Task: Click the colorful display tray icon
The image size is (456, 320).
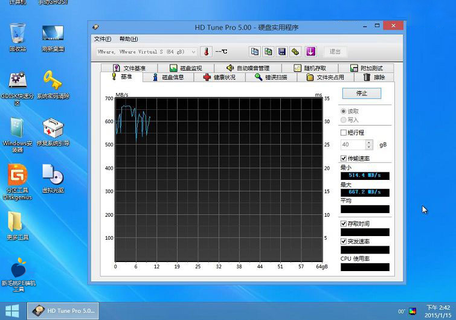Action: click(x=413, y=312)
